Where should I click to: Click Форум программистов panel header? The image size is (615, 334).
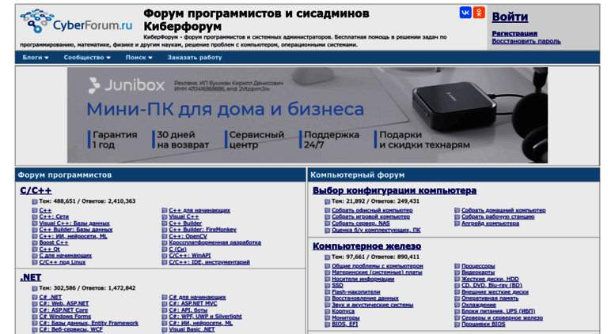pos(161,175)
